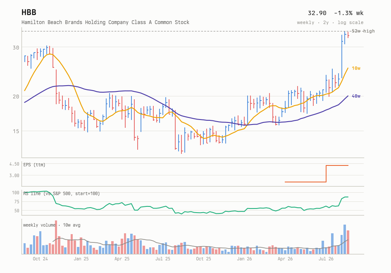Click the 50 RS axis label
The height and width of the screenshot is (273, 391).
point(17,211)
